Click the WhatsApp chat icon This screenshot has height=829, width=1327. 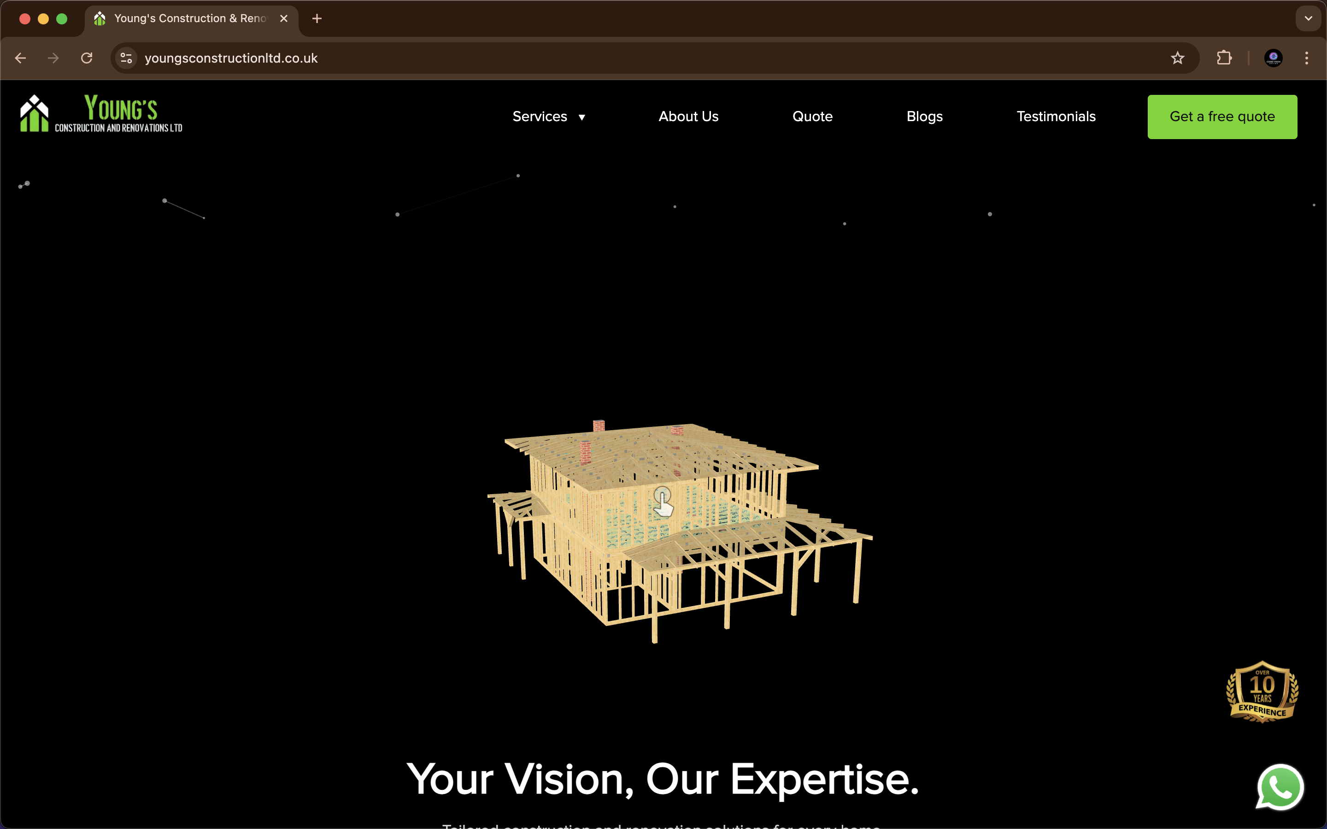coord(1280,788)
